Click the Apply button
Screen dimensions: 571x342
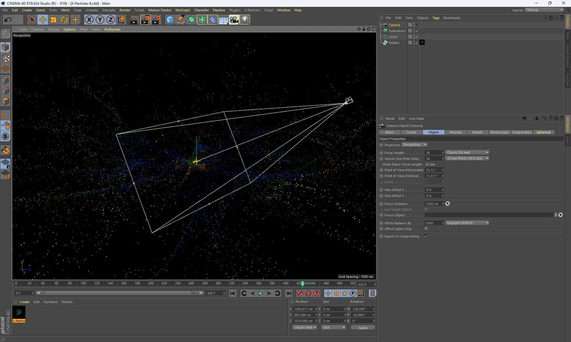363,328
